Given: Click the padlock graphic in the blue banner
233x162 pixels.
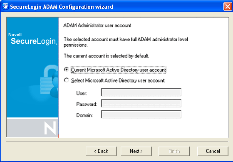Looking at the screenshot, I should 49,81.
